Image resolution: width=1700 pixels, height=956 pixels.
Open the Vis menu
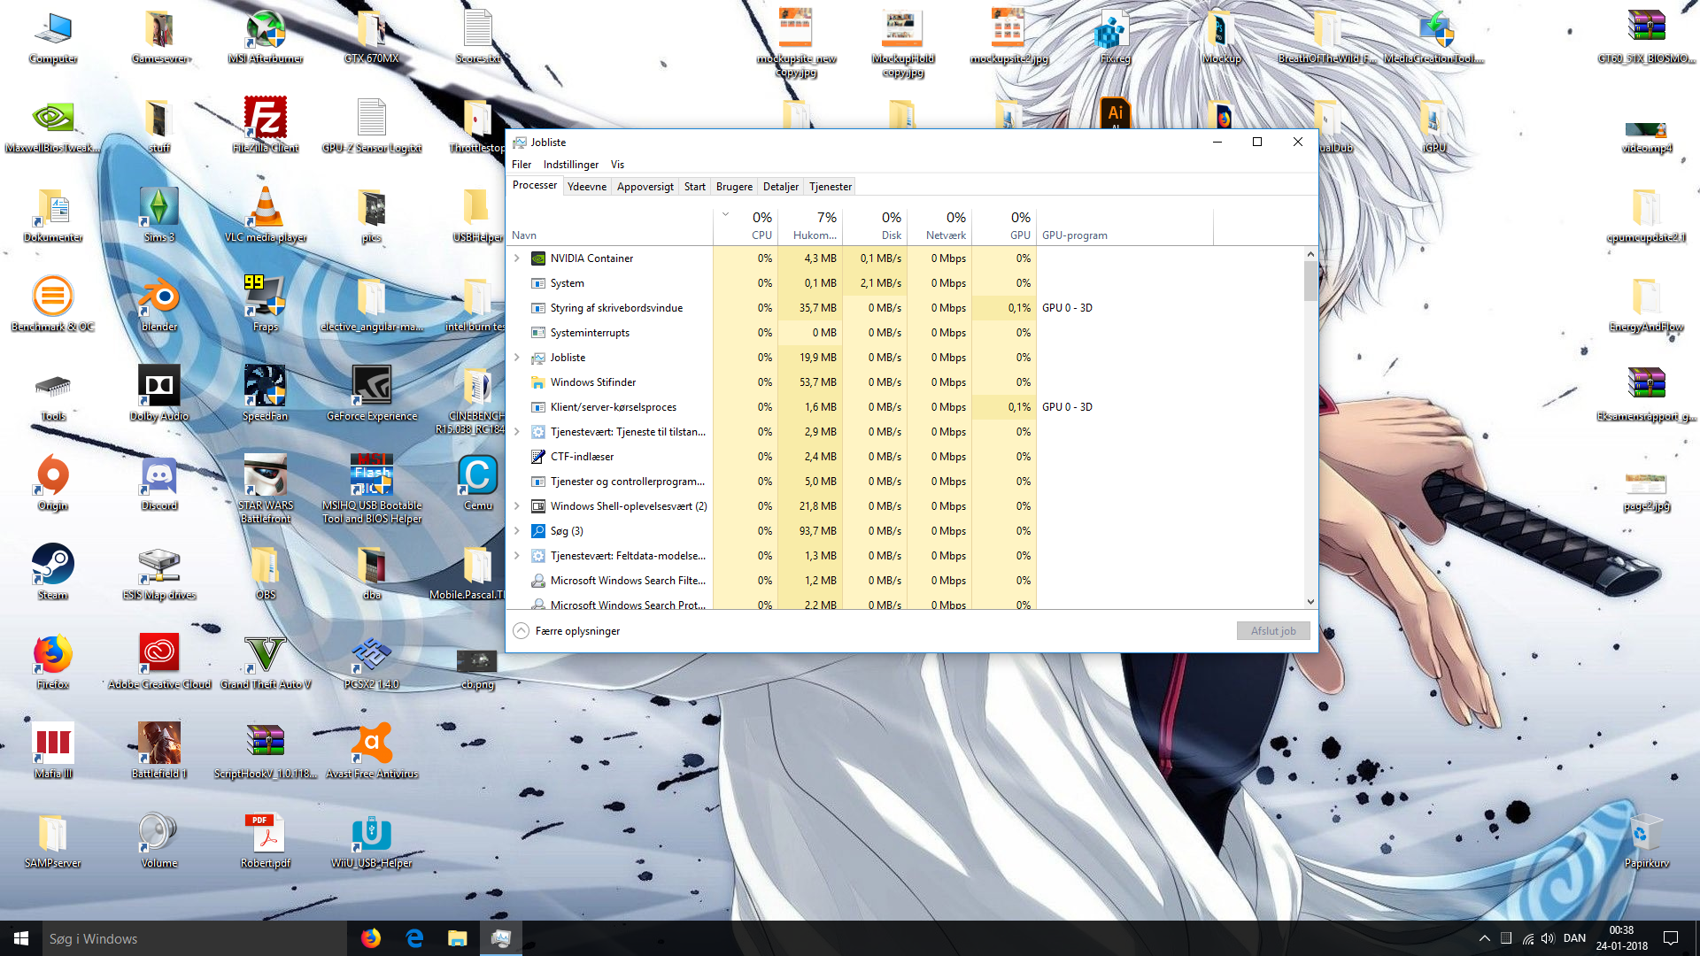617,165
